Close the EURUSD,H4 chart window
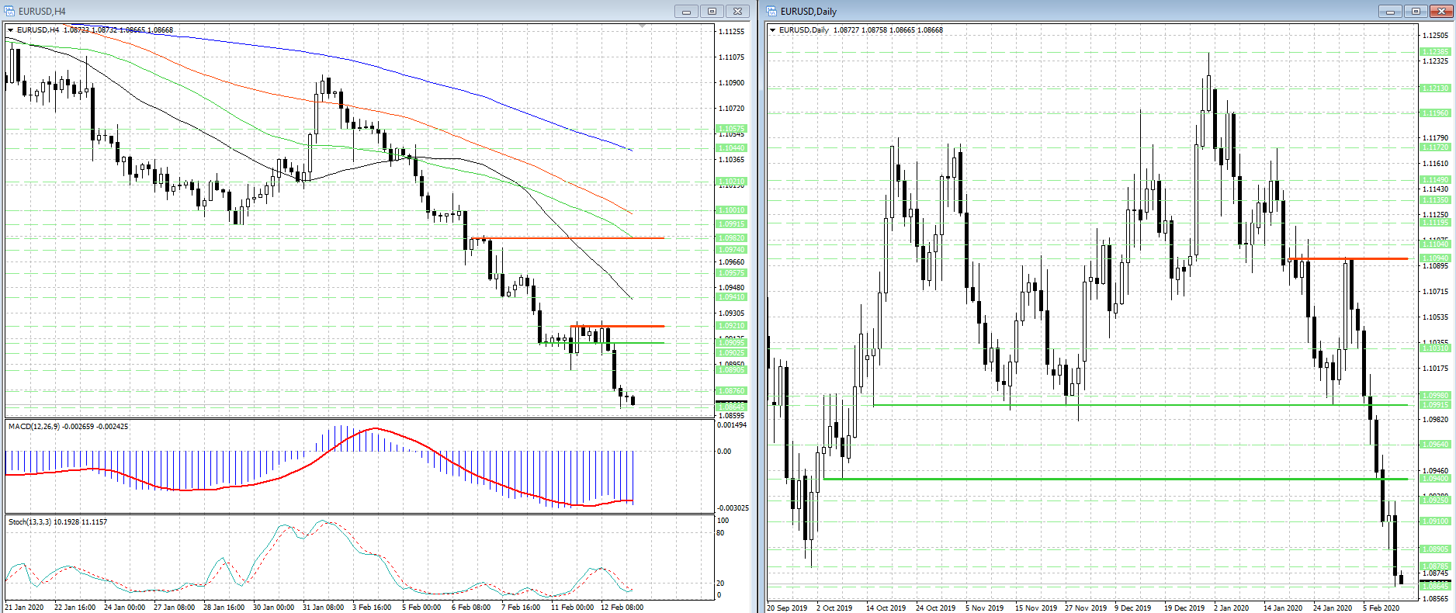Screen dimensions: 1456x613 tap(737, 11)
